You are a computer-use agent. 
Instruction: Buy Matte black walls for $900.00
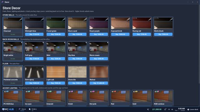(163, 34)
